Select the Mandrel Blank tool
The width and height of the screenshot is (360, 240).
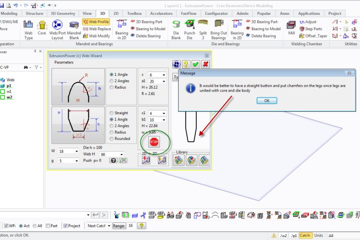74,30
